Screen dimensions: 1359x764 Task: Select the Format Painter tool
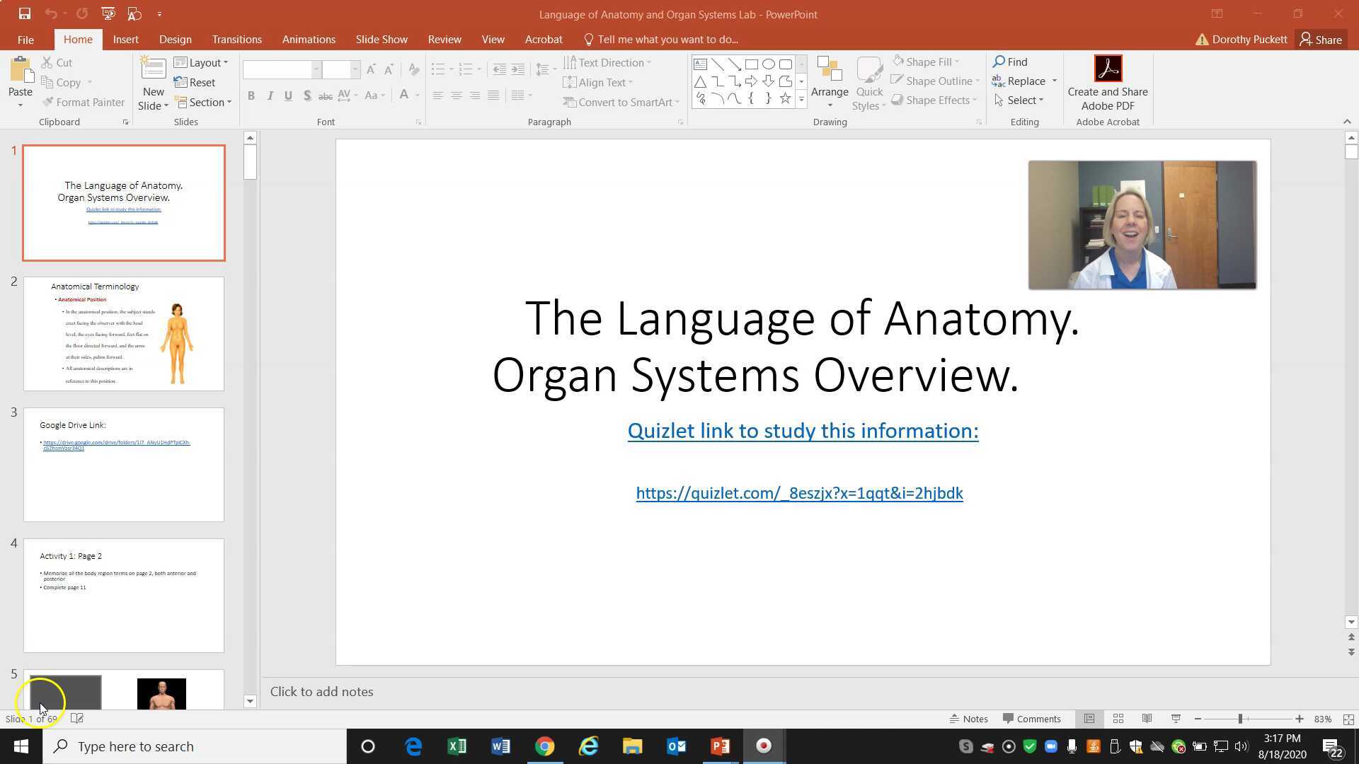coord(83,102)
